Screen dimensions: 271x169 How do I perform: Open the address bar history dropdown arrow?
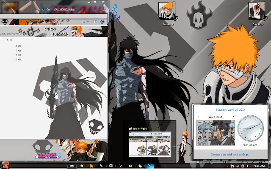pos(43,10)
